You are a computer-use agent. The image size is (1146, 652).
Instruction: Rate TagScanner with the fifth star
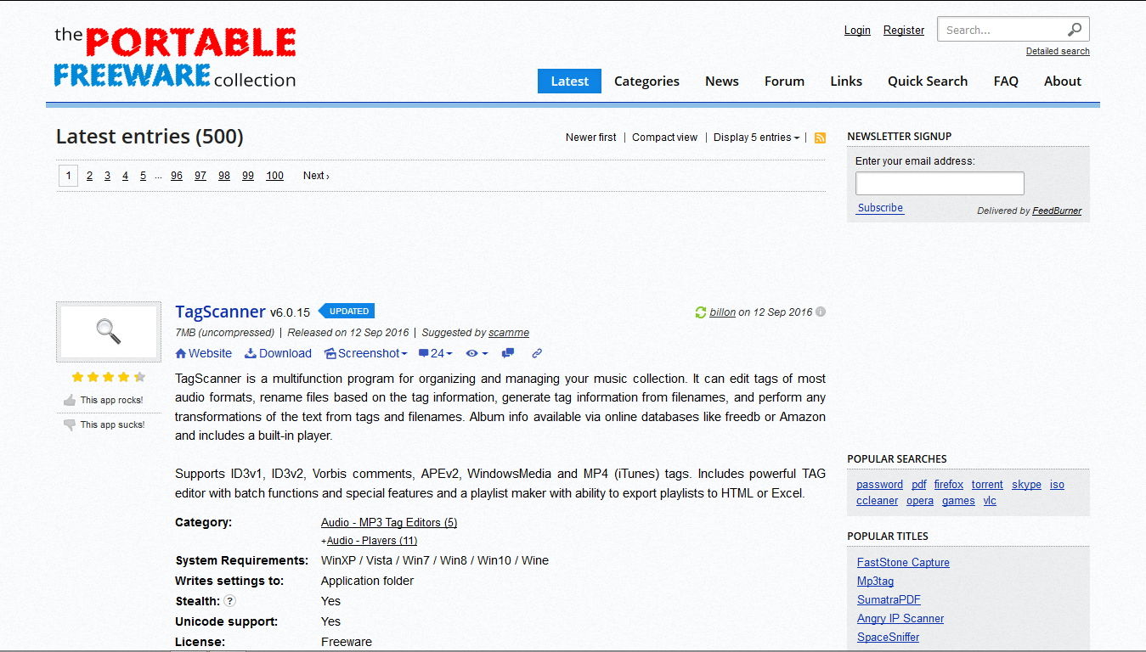coord(139,374)
